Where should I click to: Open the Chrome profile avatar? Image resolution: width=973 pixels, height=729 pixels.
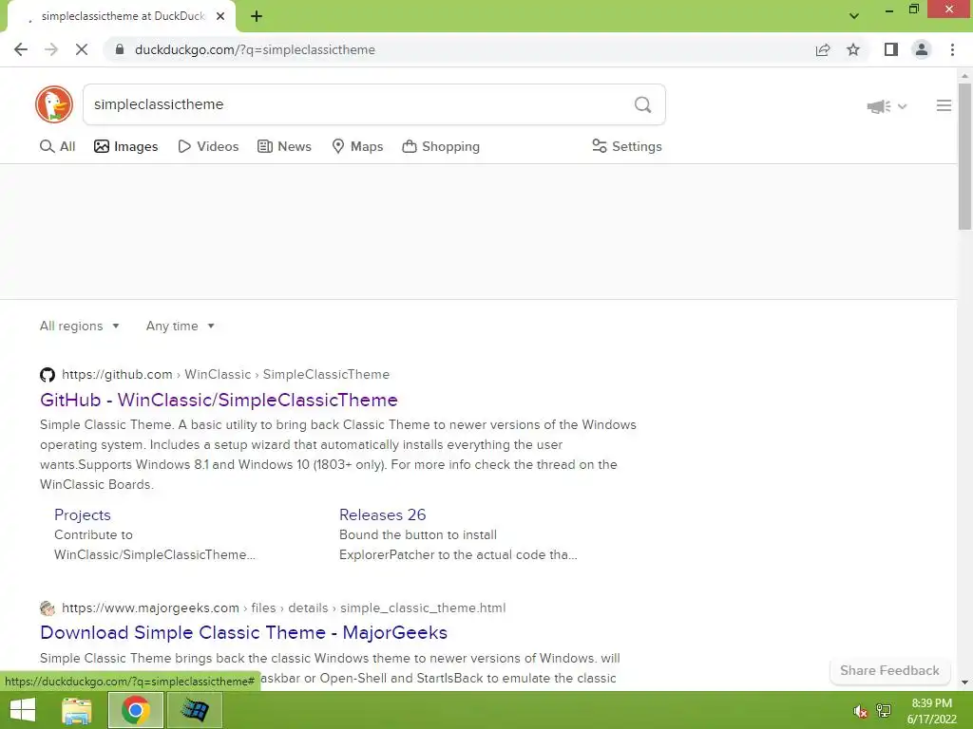pos(922,49)
